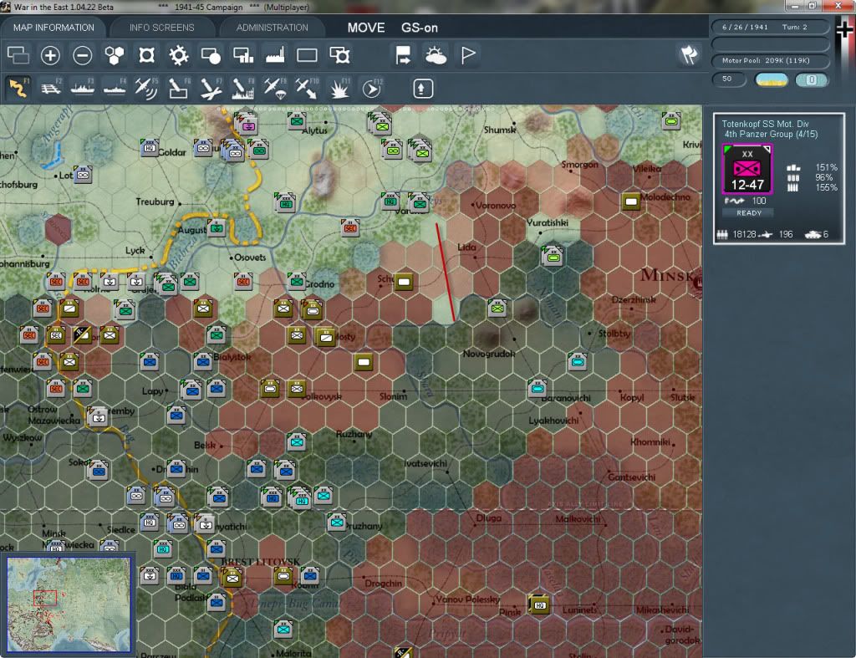Viewport: 856px width, 658px height.
Task: Click the Soviet unit counter at Molodechno
Action: (x=630, y=202)
